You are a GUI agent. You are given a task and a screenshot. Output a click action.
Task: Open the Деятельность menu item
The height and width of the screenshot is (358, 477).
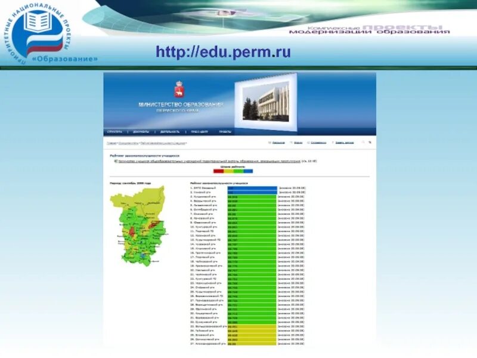click(x=170, y=132)
